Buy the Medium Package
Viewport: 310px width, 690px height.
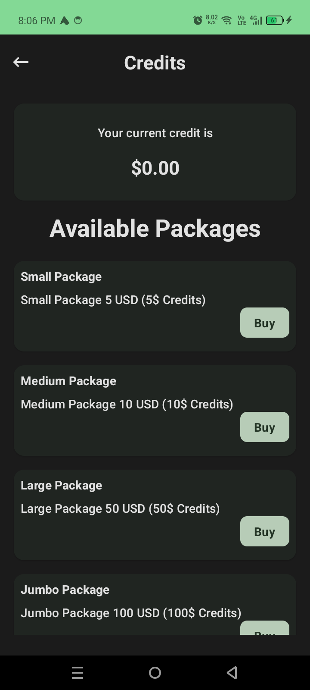[x=264, y=427]
